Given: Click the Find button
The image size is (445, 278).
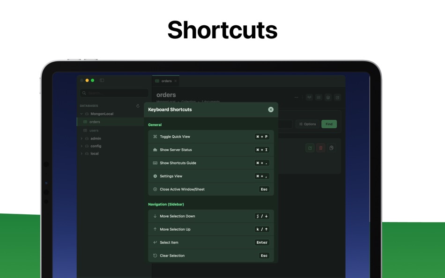Looking at the screenshot, I should tap(329, 124).
